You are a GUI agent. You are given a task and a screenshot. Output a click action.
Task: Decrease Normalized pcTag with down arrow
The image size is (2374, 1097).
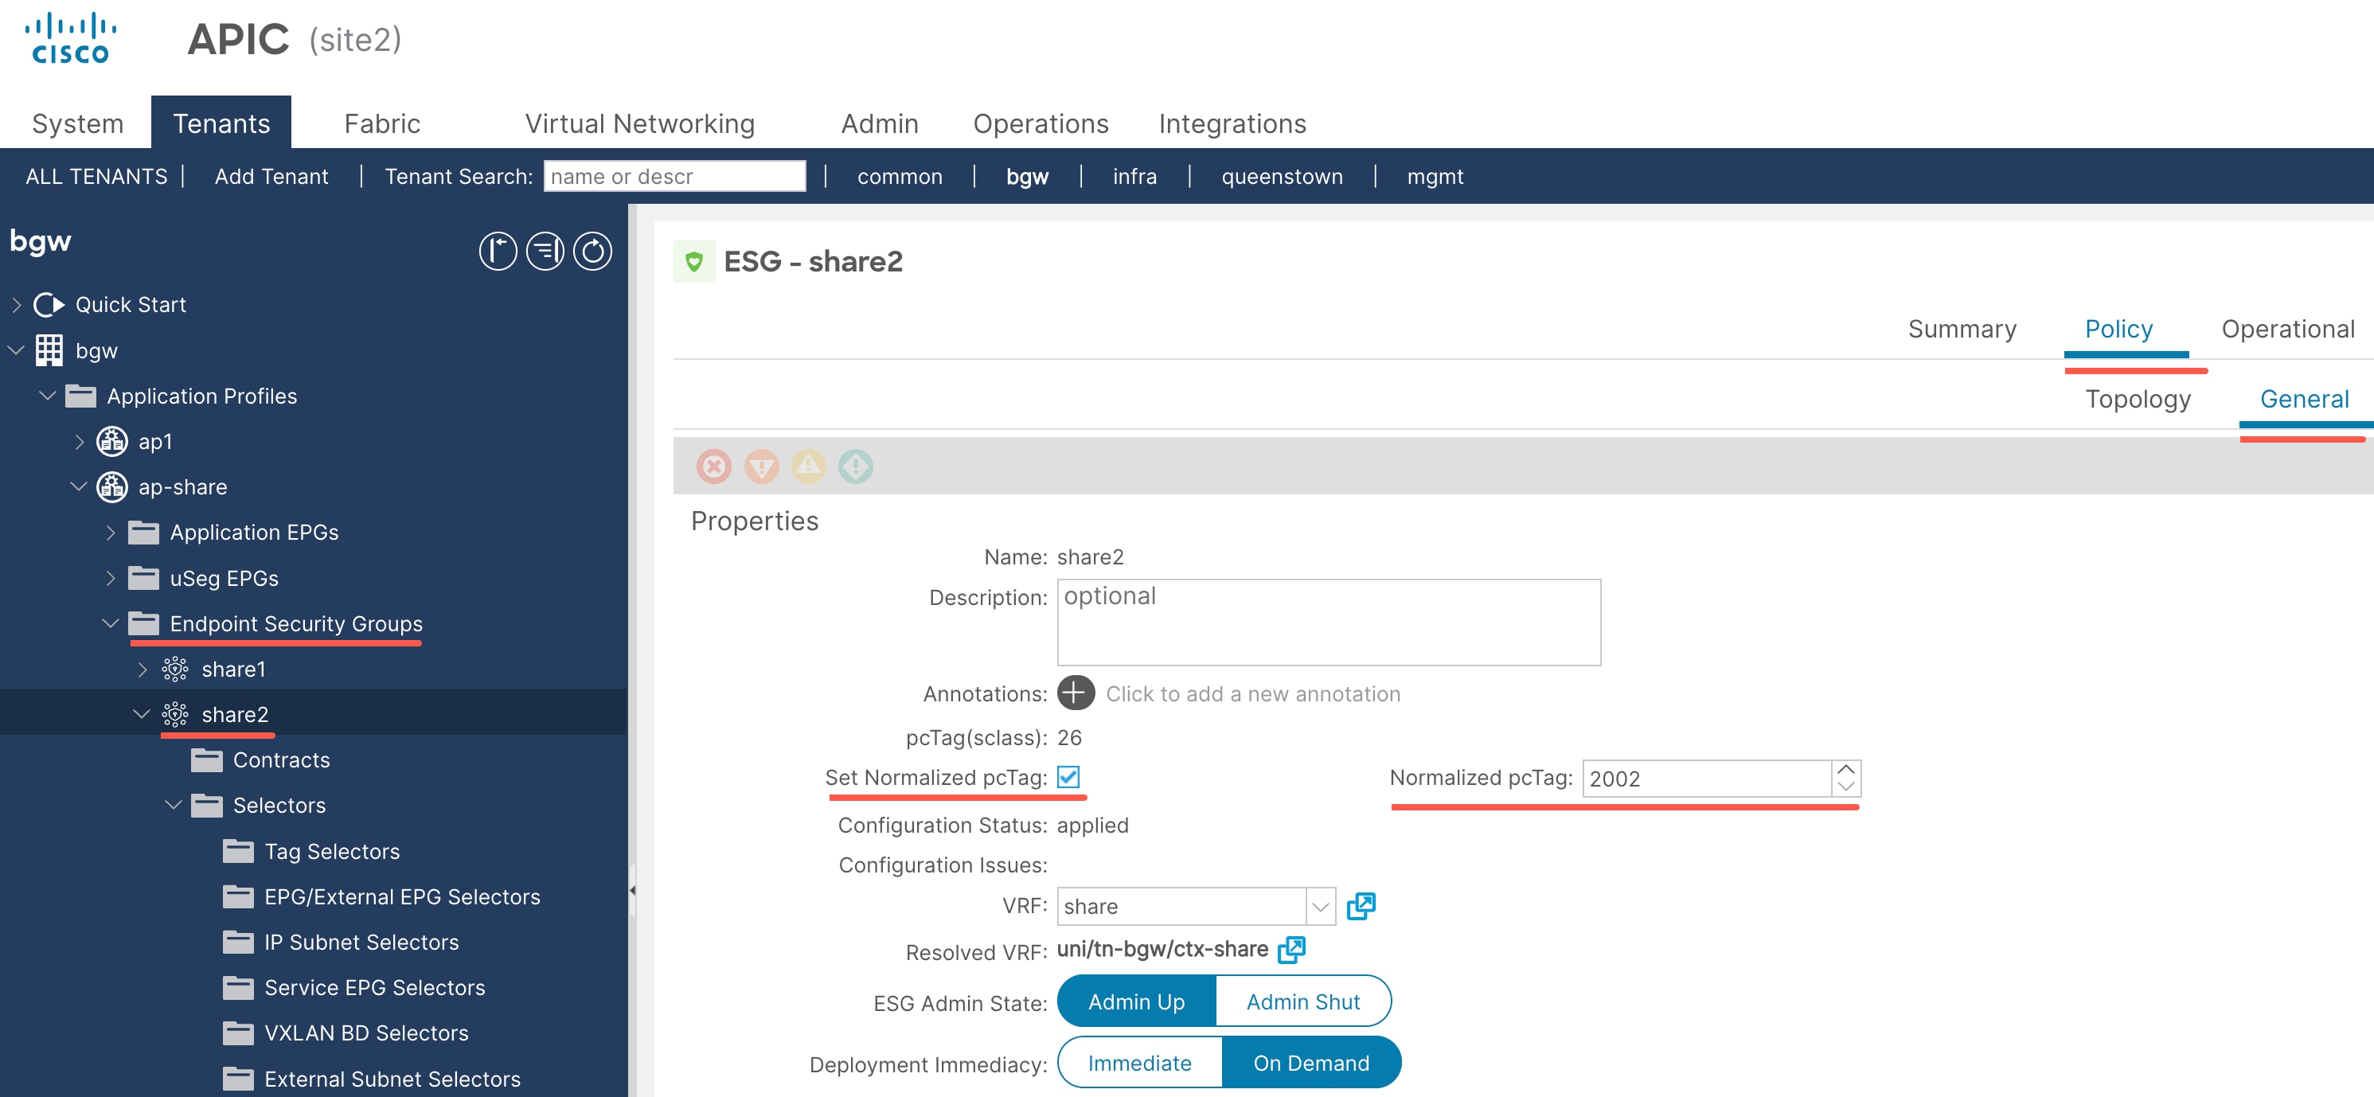(x=1846, y=787)
